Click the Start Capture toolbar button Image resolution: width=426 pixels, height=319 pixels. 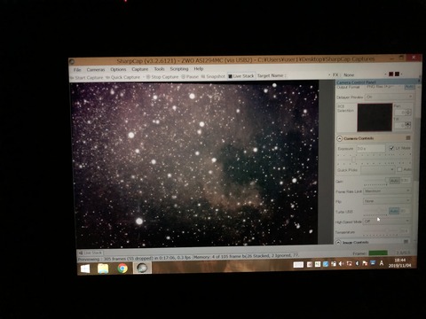(87, 78)
